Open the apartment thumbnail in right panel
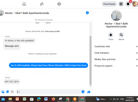 116,16
